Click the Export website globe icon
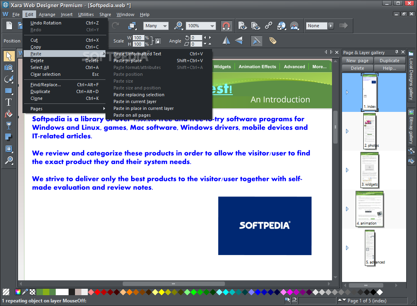417x306 pixels. tap(281, 26)
